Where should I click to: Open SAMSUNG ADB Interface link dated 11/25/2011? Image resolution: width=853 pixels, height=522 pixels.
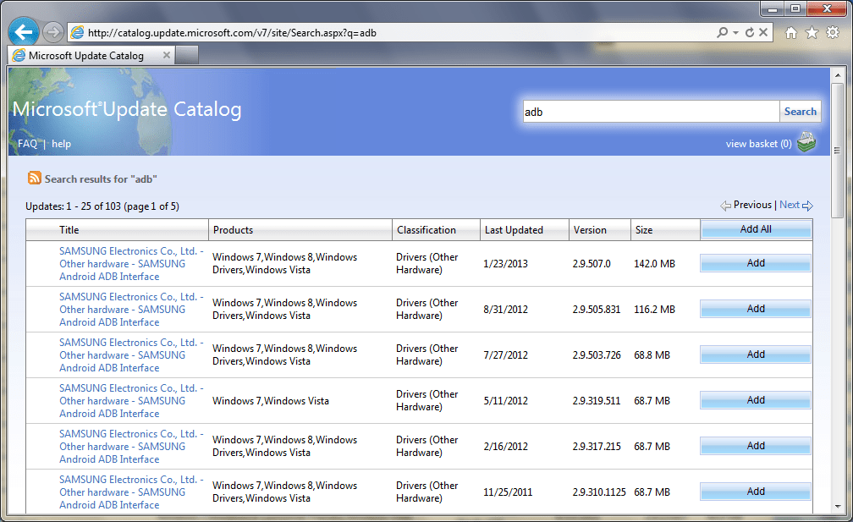click(131, 492)
